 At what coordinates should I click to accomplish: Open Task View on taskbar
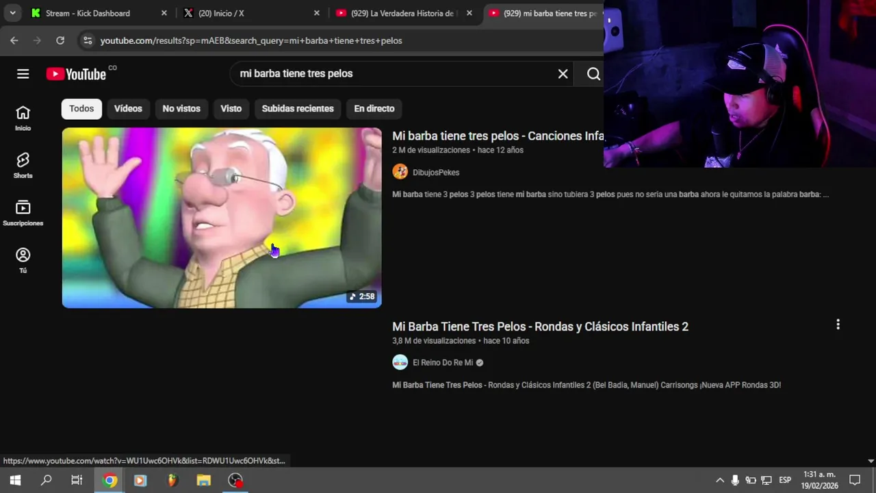pos(77,481)
